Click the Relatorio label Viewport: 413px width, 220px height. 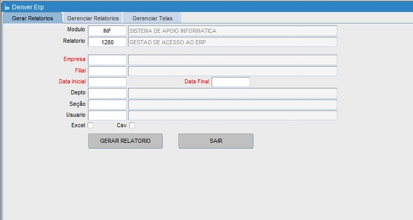(x=74, y=41)
